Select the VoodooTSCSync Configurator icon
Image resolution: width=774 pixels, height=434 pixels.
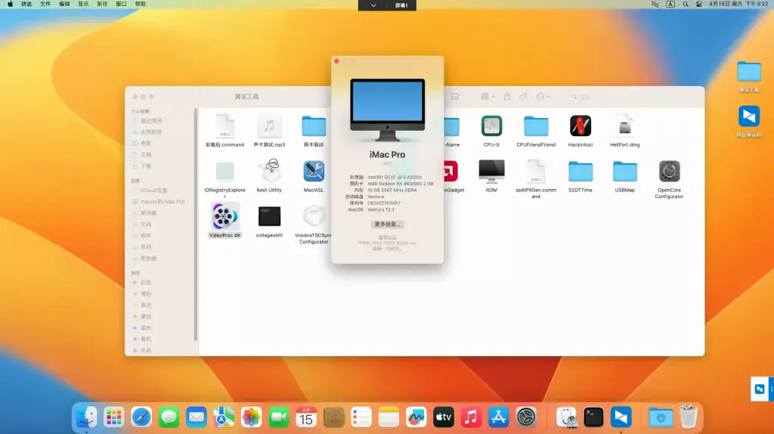(x=314, y=216)
